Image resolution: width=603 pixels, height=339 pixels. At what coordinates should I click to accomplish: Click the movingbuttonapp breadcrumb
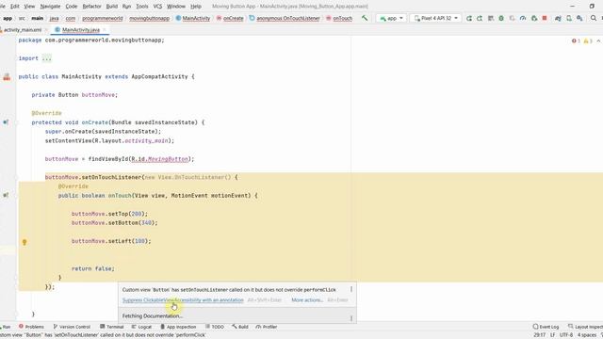[x=149, y=18]
